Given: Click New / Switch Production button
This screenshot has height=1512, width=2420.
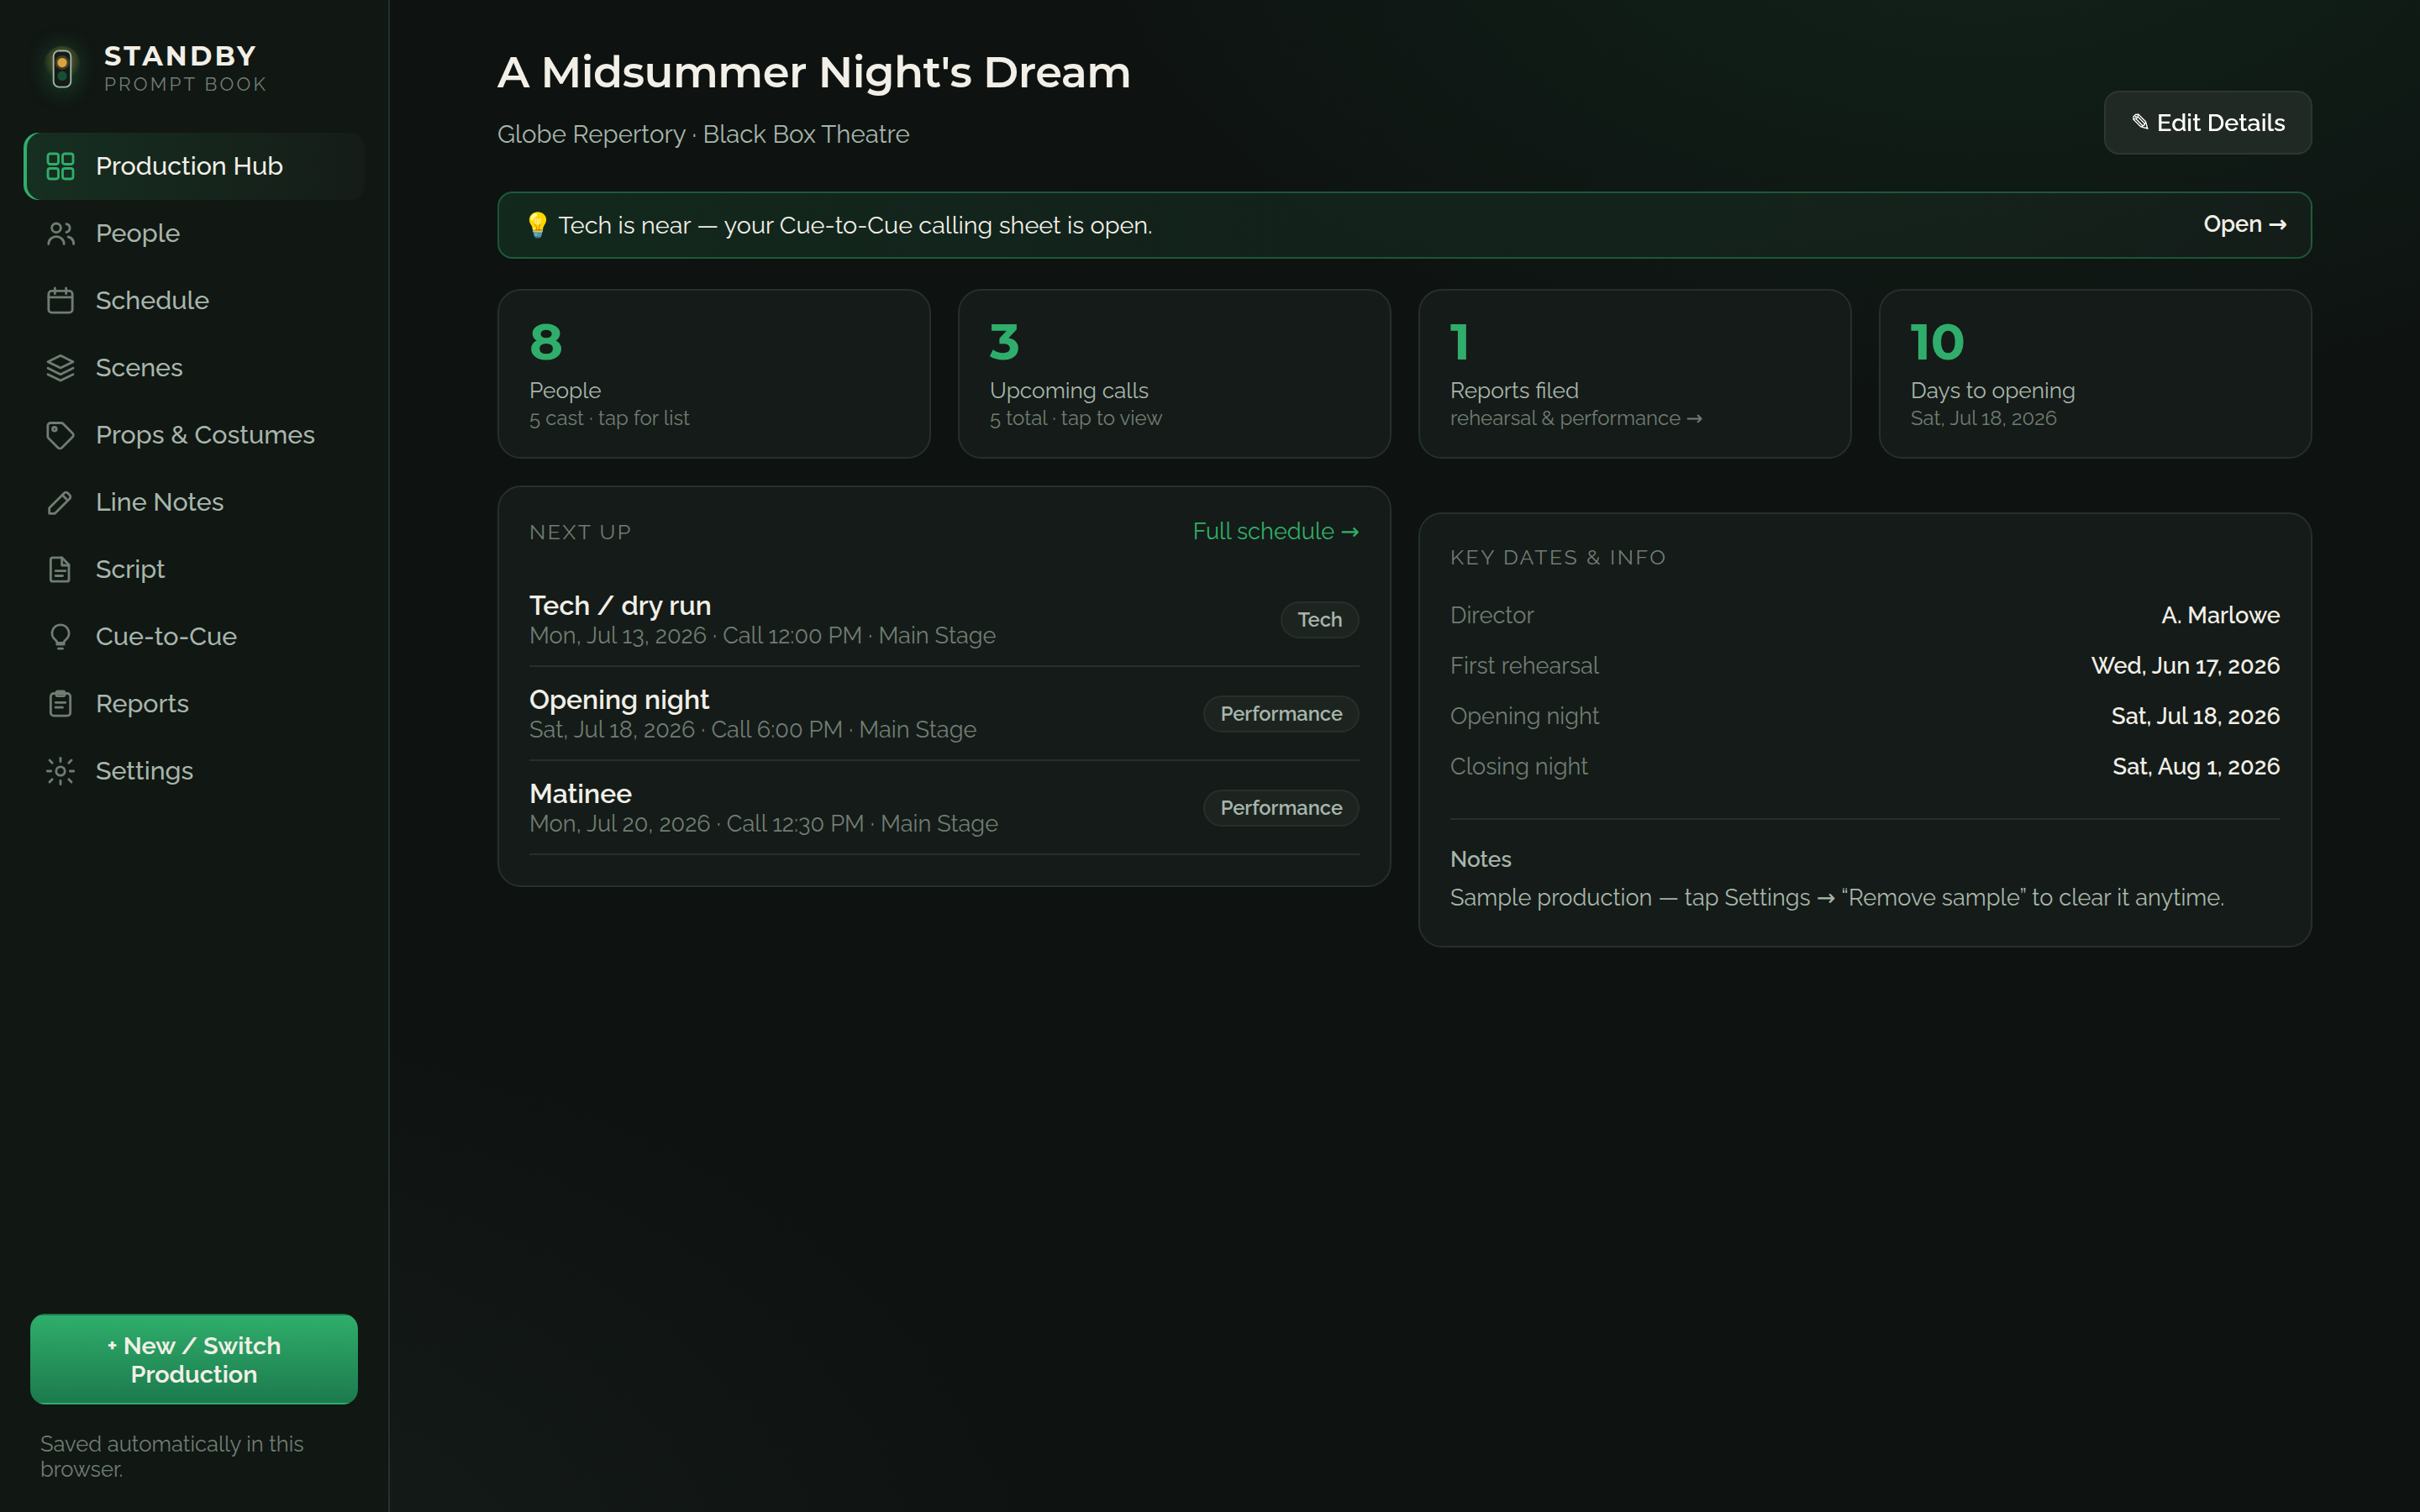Looking at the screenshot, I should pos(194,1359).
